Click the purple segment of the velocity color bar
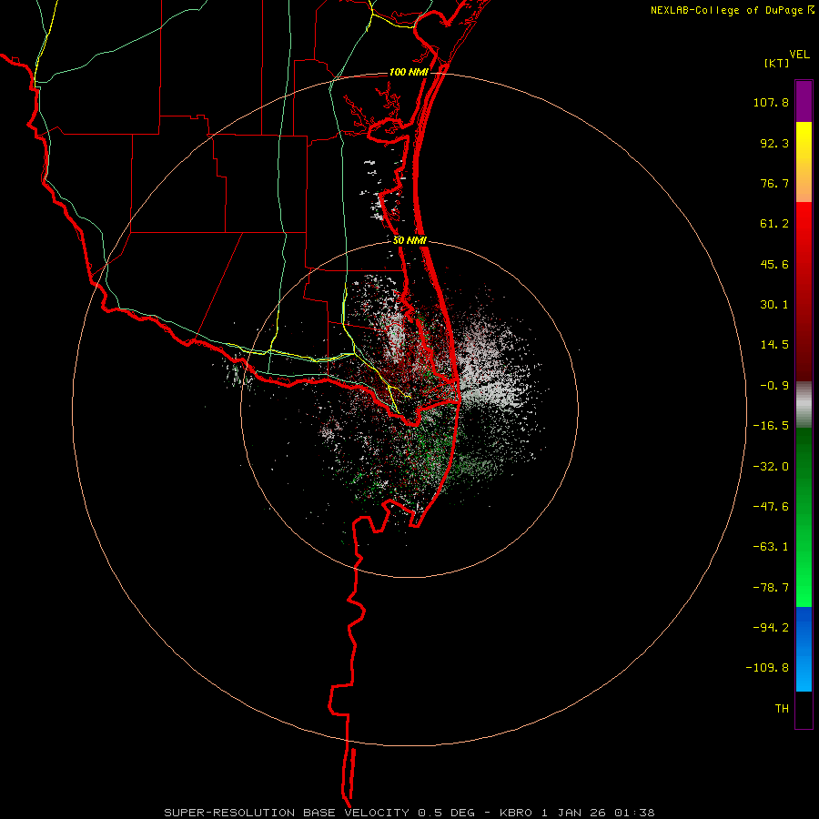The height and width of the screenshot is (819, 819). point(804,101)
